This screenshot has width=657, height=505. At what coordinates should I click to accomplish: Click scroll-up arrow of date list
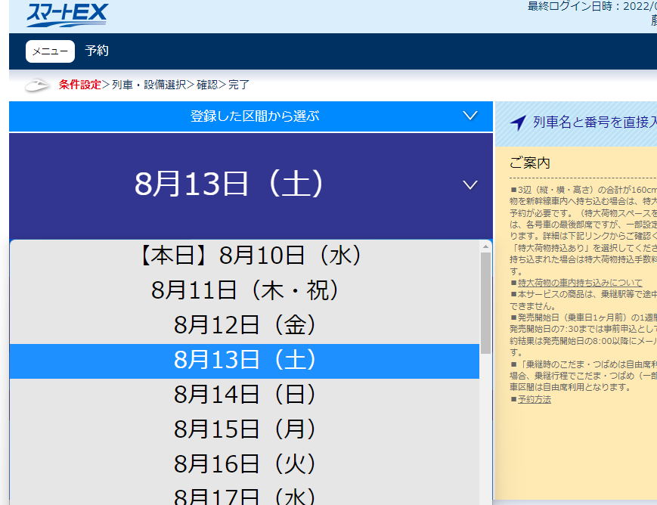coord(485,246)
